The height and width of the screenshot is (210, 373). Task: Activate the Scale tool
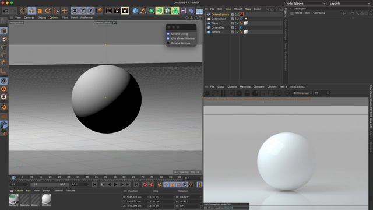pos(40,10)
